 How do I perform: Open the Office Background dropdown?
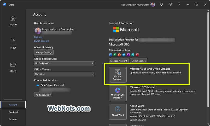click(x=64, y=63)
